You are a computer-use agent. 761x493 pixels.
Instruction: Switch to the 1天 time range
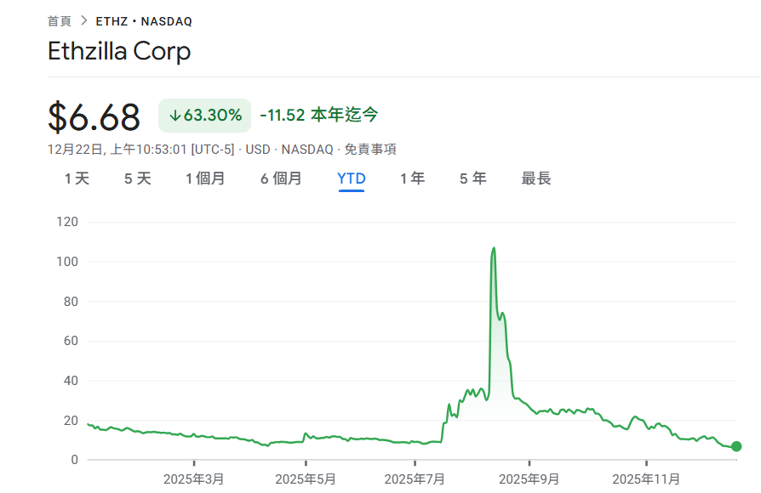point(75,178)
